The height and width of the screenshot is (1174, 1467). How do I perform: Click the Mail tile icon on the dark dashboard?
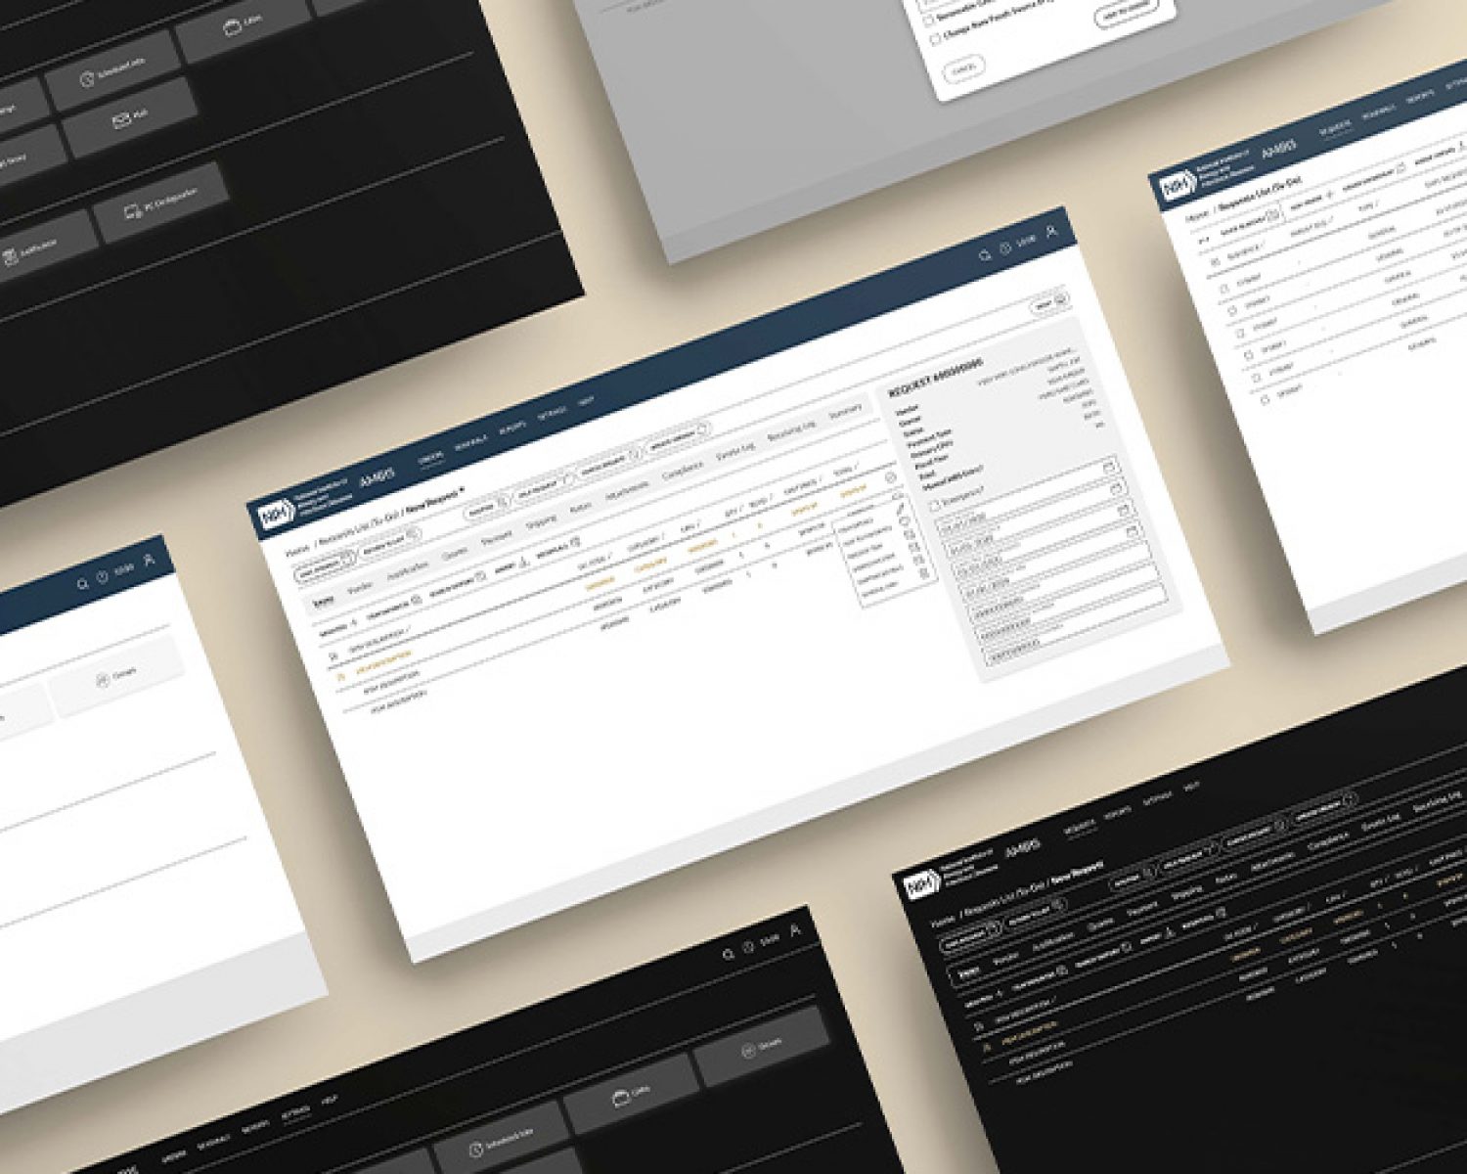[129, 118]
